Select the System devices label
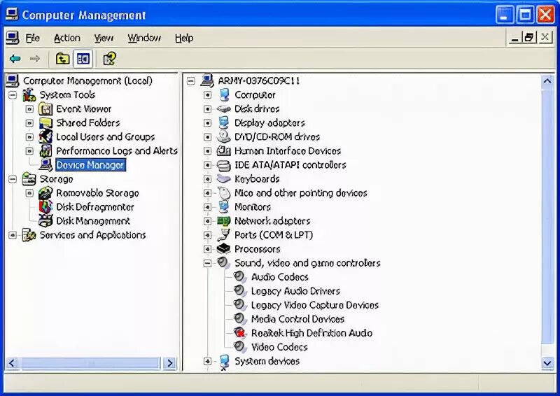Screen dimensions: 560x396 pos(267,361)
